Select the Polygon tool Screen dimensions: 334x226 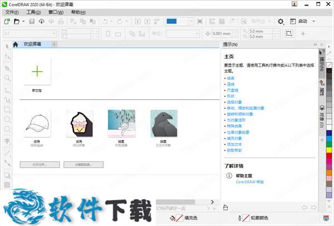(7, 129)
